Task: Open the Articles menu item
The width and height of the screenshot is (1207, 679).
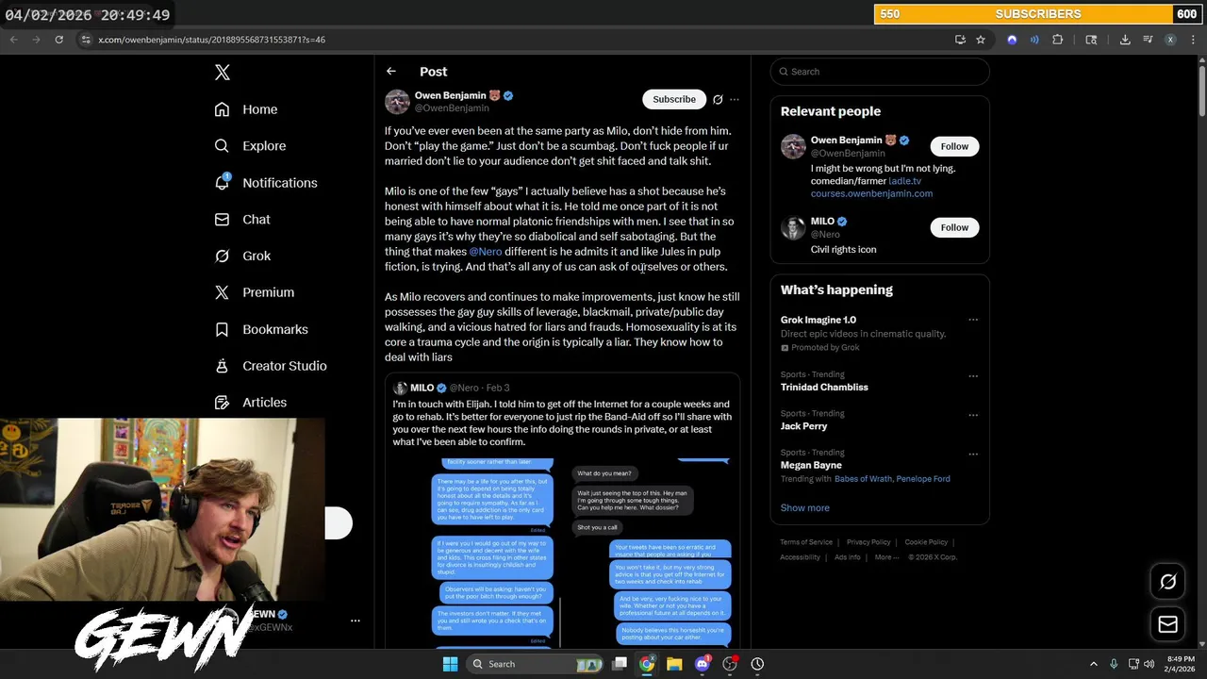Action: coord(264,403)
